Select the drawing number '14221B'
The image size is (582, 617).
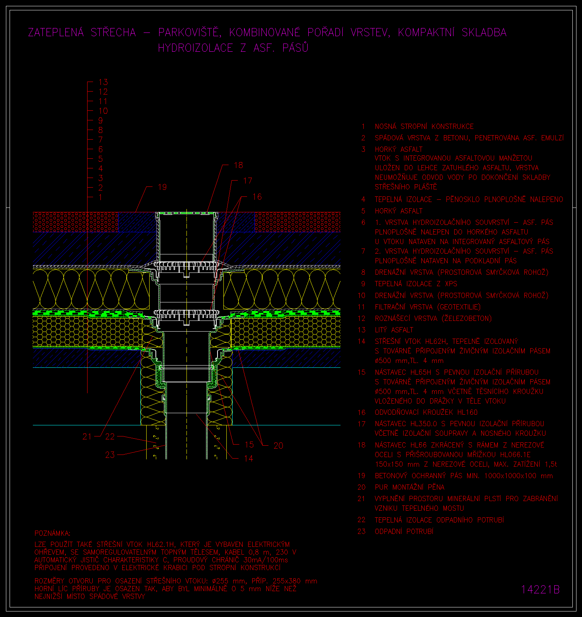(540, 590)
